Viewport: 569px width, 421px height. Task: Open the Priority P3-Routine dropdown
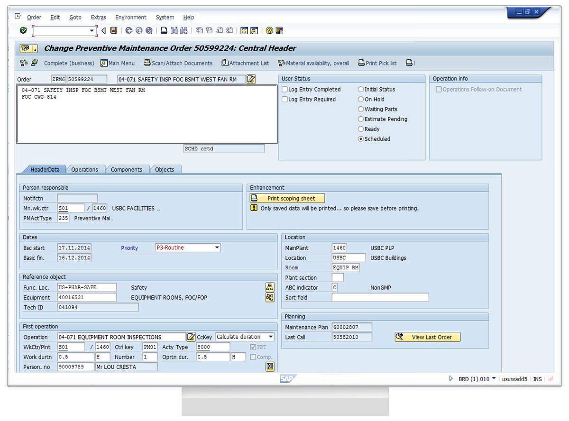(217, 247)
